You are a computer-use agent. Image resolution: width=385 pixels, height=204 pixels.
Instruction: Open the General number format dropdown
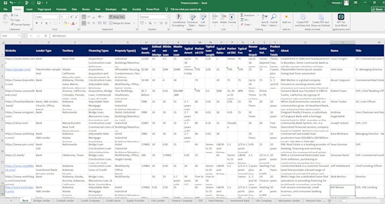(166, 17)
